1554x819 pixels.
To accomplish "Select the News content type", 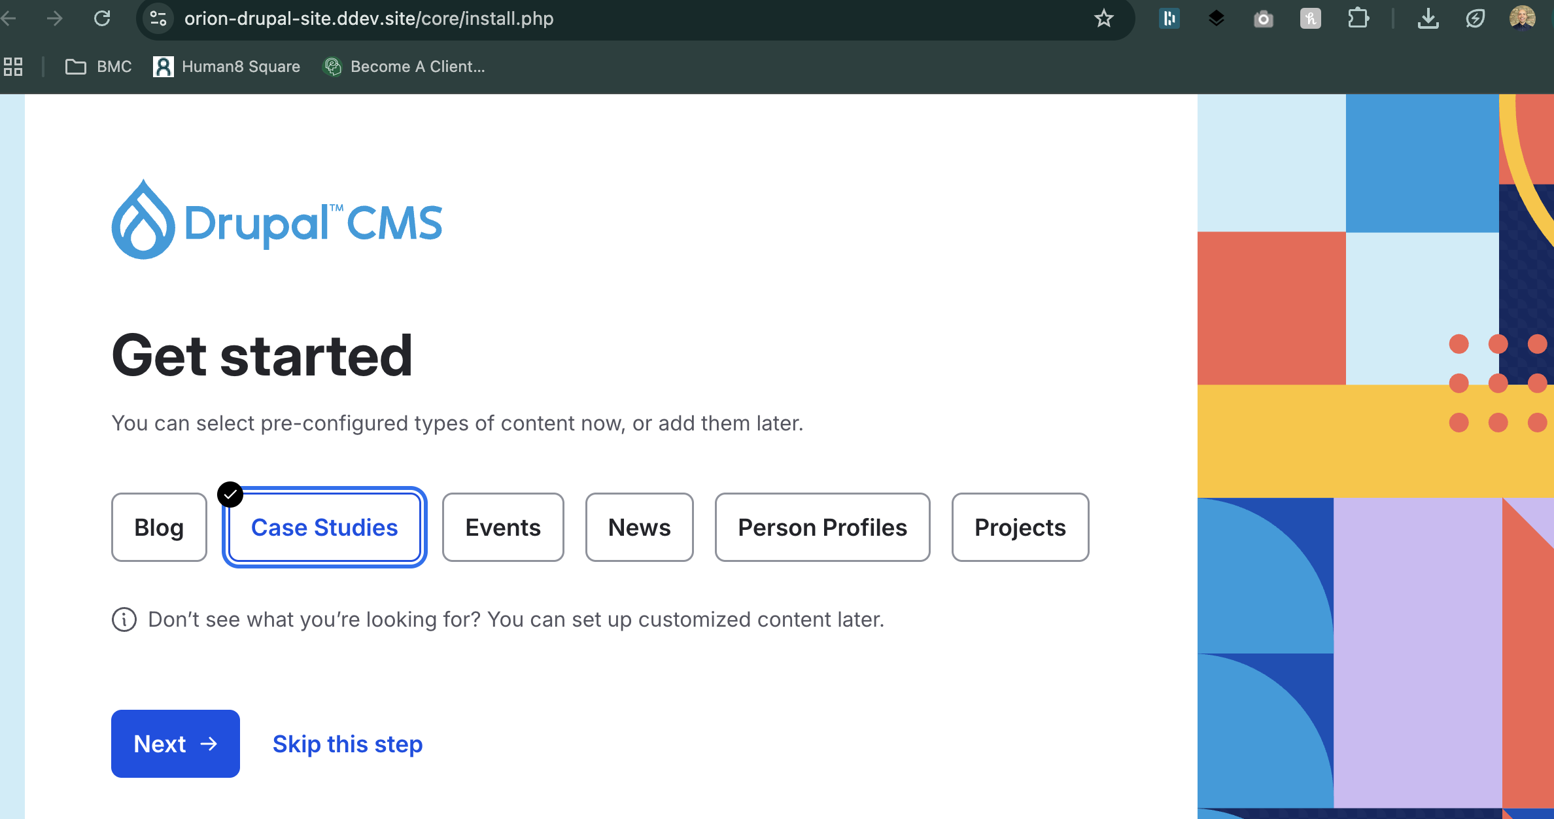I will 640,527.
